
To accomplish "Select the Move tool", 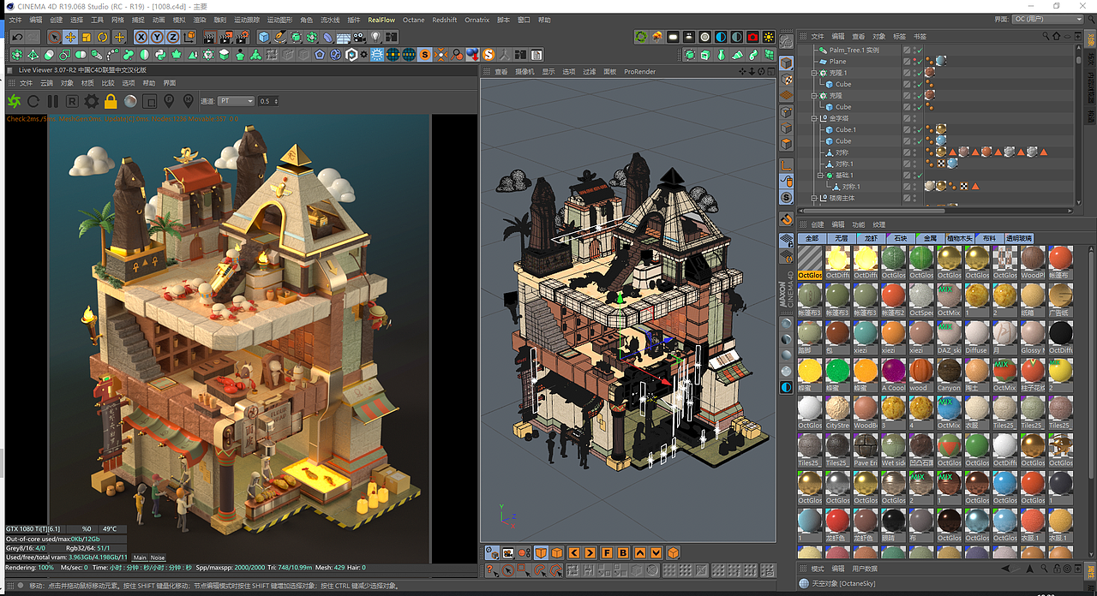I will (x=70, y=37).
